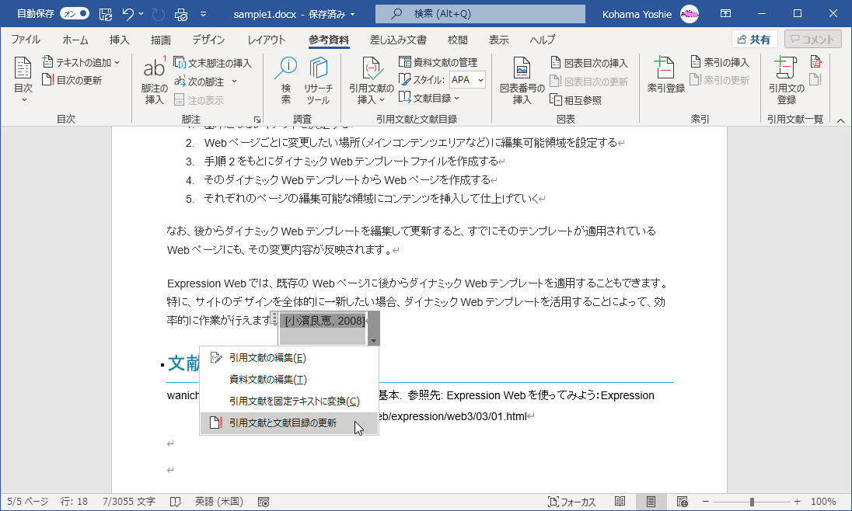Switch to the レイアウト tab

266,40
